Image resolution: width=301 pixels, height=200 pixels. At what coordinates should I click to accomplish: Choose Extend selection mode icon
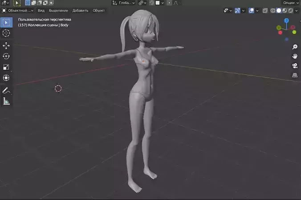pyautogui.click(x=33, y=3)
